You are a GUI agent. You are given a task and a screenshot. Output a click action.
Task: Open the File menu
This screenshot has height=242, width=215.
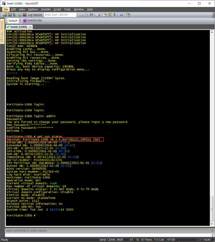tap(6, 9)
